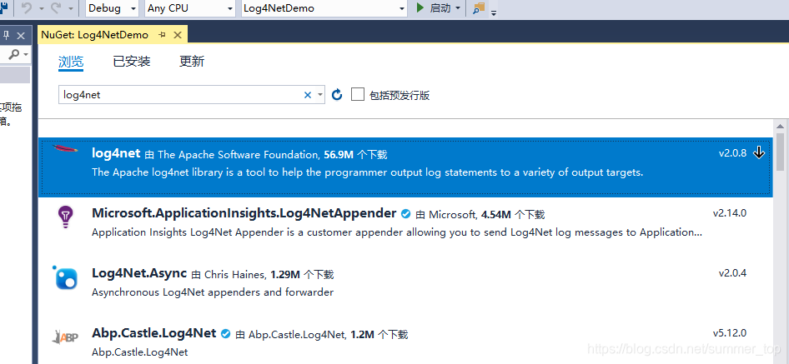Click verified badge next to Log4NetAppender

point(405,214)
